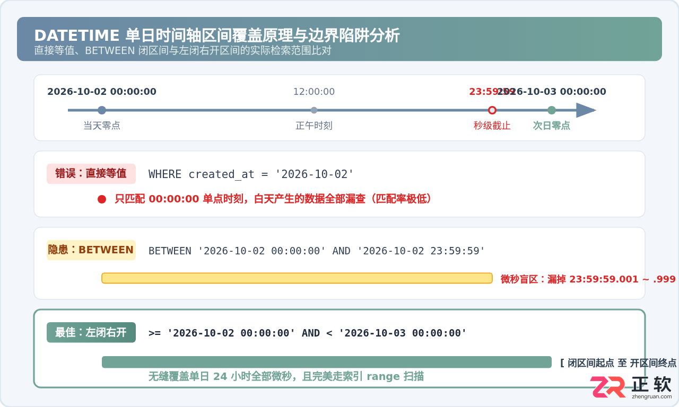The height and width of the screenshot is (407, 679).
Task: Click the title DATETIME 单日时间轴区间覆盖原理与边界陷阱分析
Action: [217, 36]
